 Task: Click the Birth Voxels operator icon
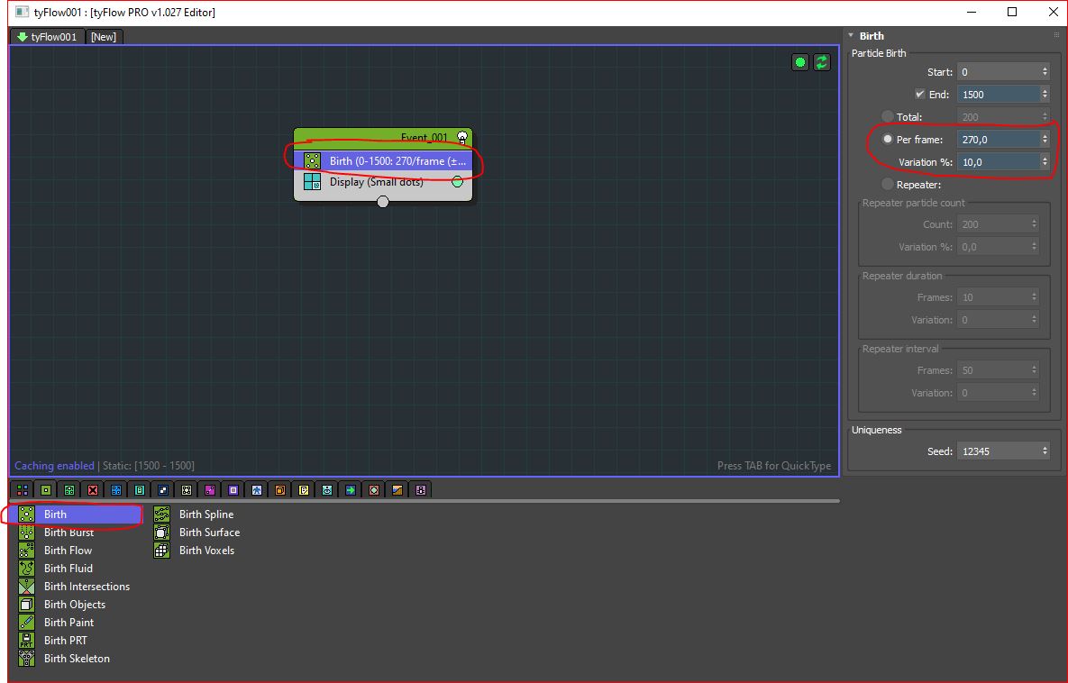[x=161, y=551]
